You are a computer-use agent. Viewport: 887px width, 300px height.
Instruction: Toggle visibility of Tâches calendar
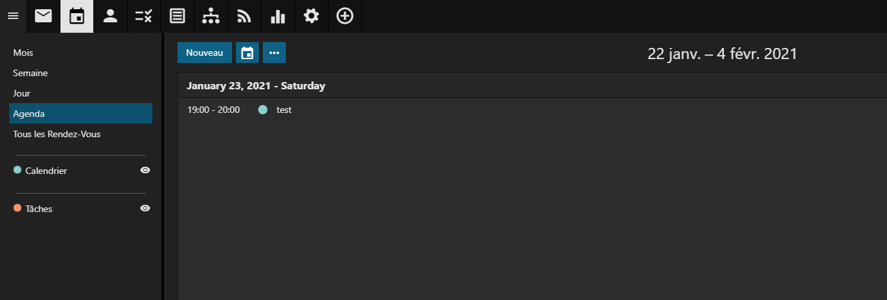tap(145, 208)
